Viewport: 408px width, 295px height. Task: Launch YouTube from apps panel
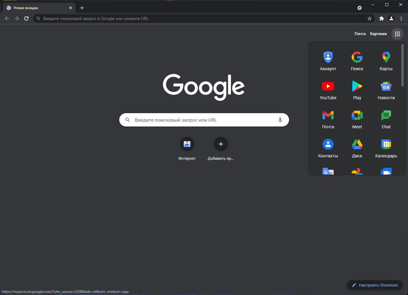328,90
